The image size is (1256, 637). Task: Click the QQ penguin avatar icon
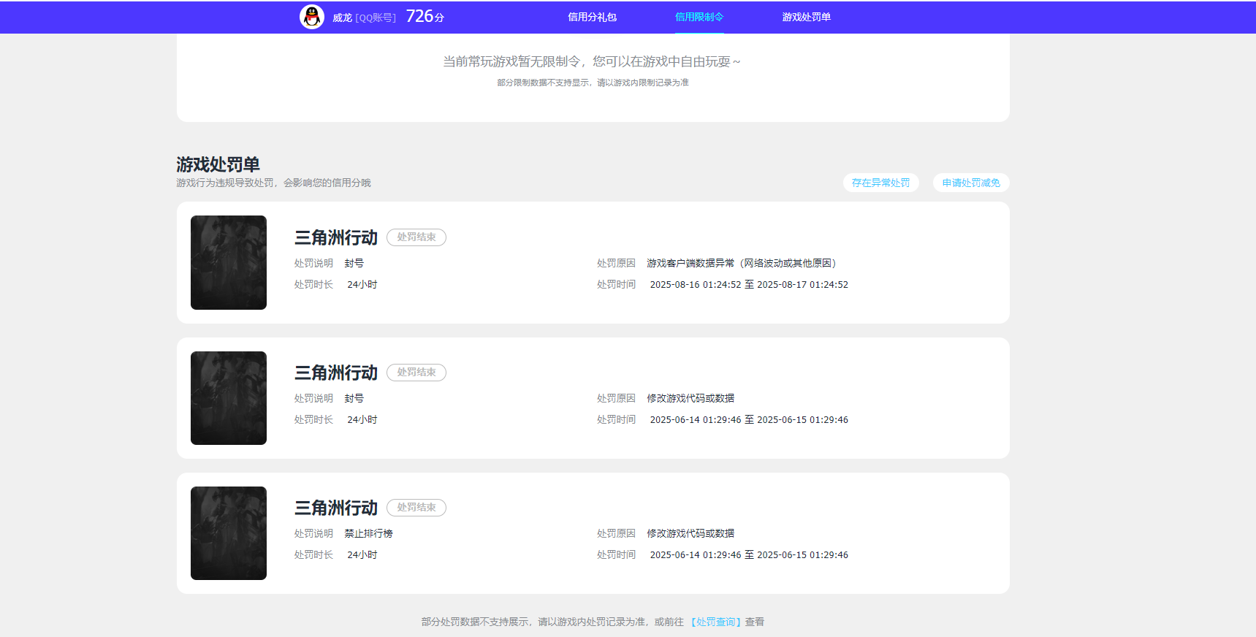coord(312,17)
